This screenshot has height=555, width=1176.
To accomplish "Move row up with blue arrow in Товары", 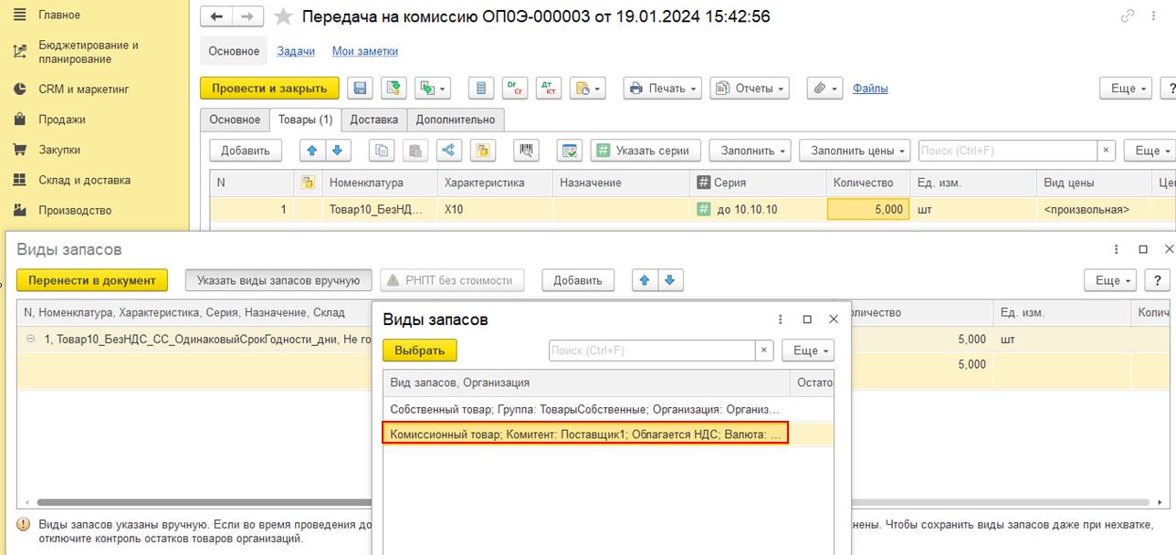I will coord(313,151).
